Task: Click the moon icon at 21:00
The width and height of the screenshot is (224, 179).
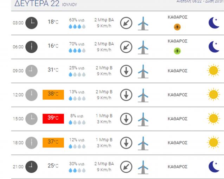Action: (x=214, y=167)
